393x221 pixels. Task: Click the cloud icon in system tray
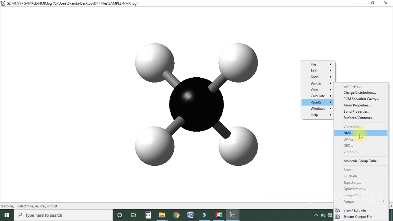(323, 215)
